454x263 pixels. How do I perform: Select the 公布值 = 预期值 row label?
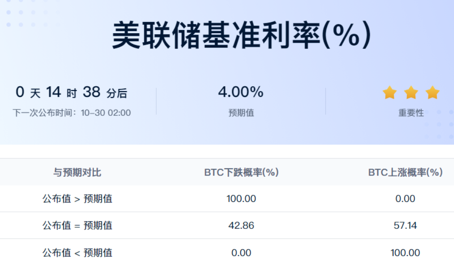point(77,225)
